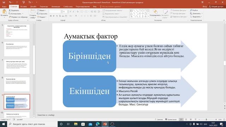Click the Windows taskbar search box
Viewport: 226px width, 127px height.
coord(32,124)
